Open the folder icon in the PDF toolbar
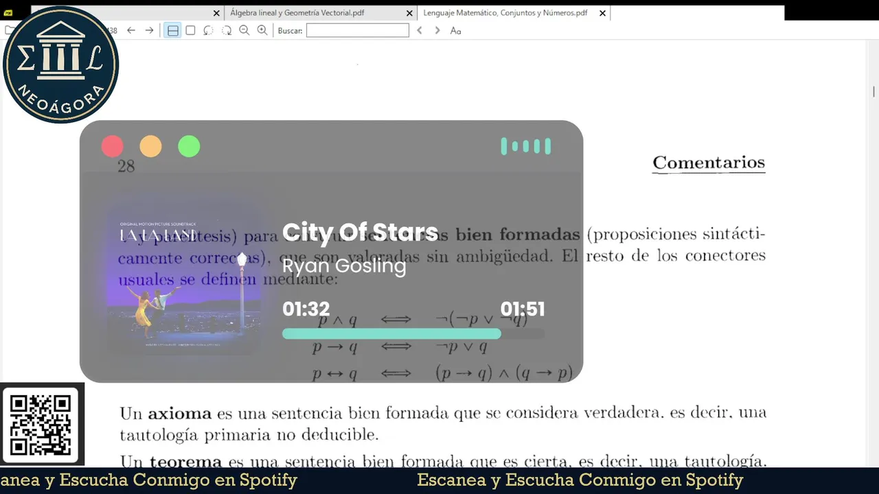 [x=9, y=30]
